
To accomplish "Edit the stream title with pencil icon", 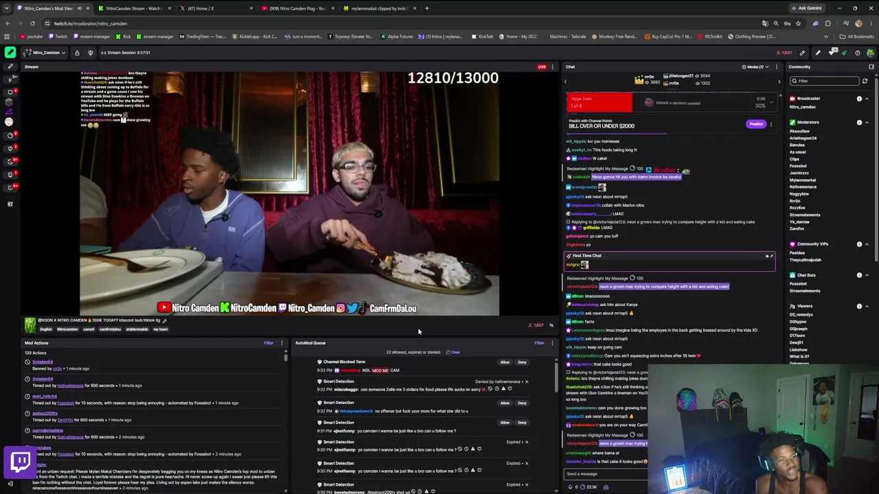I will click(164, 320).
